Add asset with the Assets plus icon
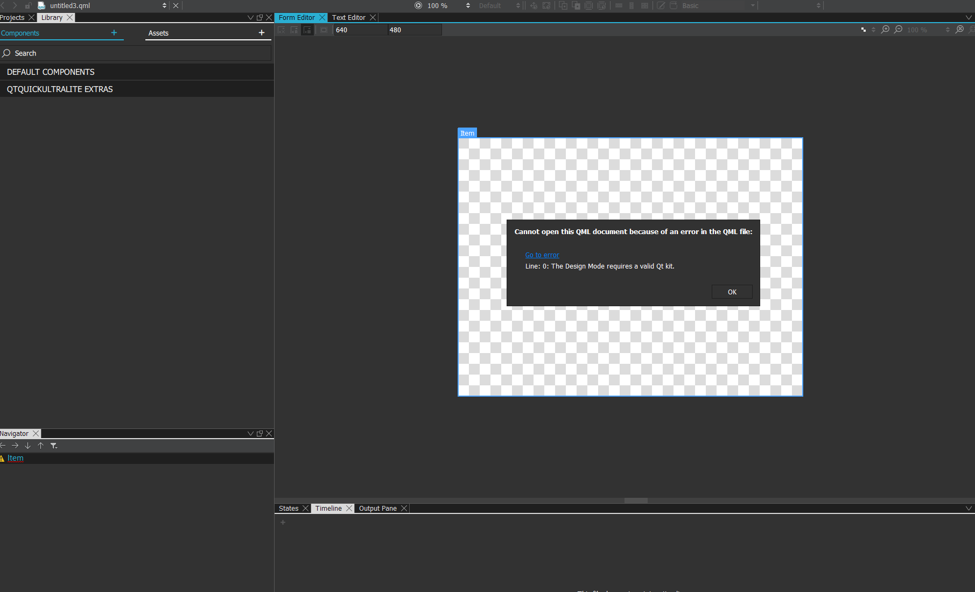The width and height of the screenshot is (975, 592). click(x=262, y=33)
